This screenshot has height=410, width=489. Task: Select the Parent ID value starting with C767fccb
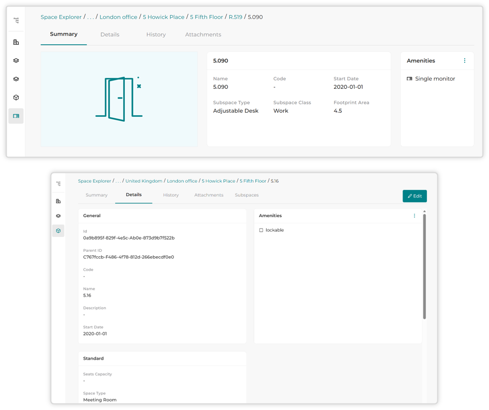pyautogui.click(x=128, y=257)
